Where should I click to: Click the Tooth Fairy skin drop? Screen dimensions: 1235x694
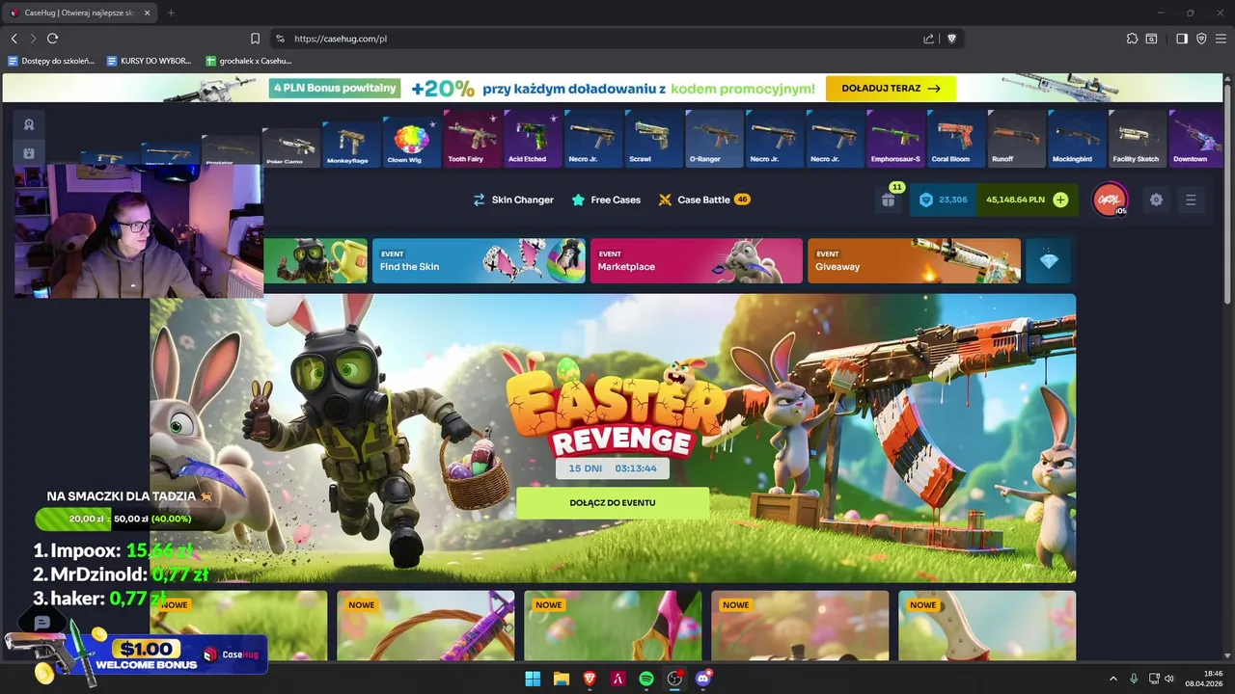point(472,139)
